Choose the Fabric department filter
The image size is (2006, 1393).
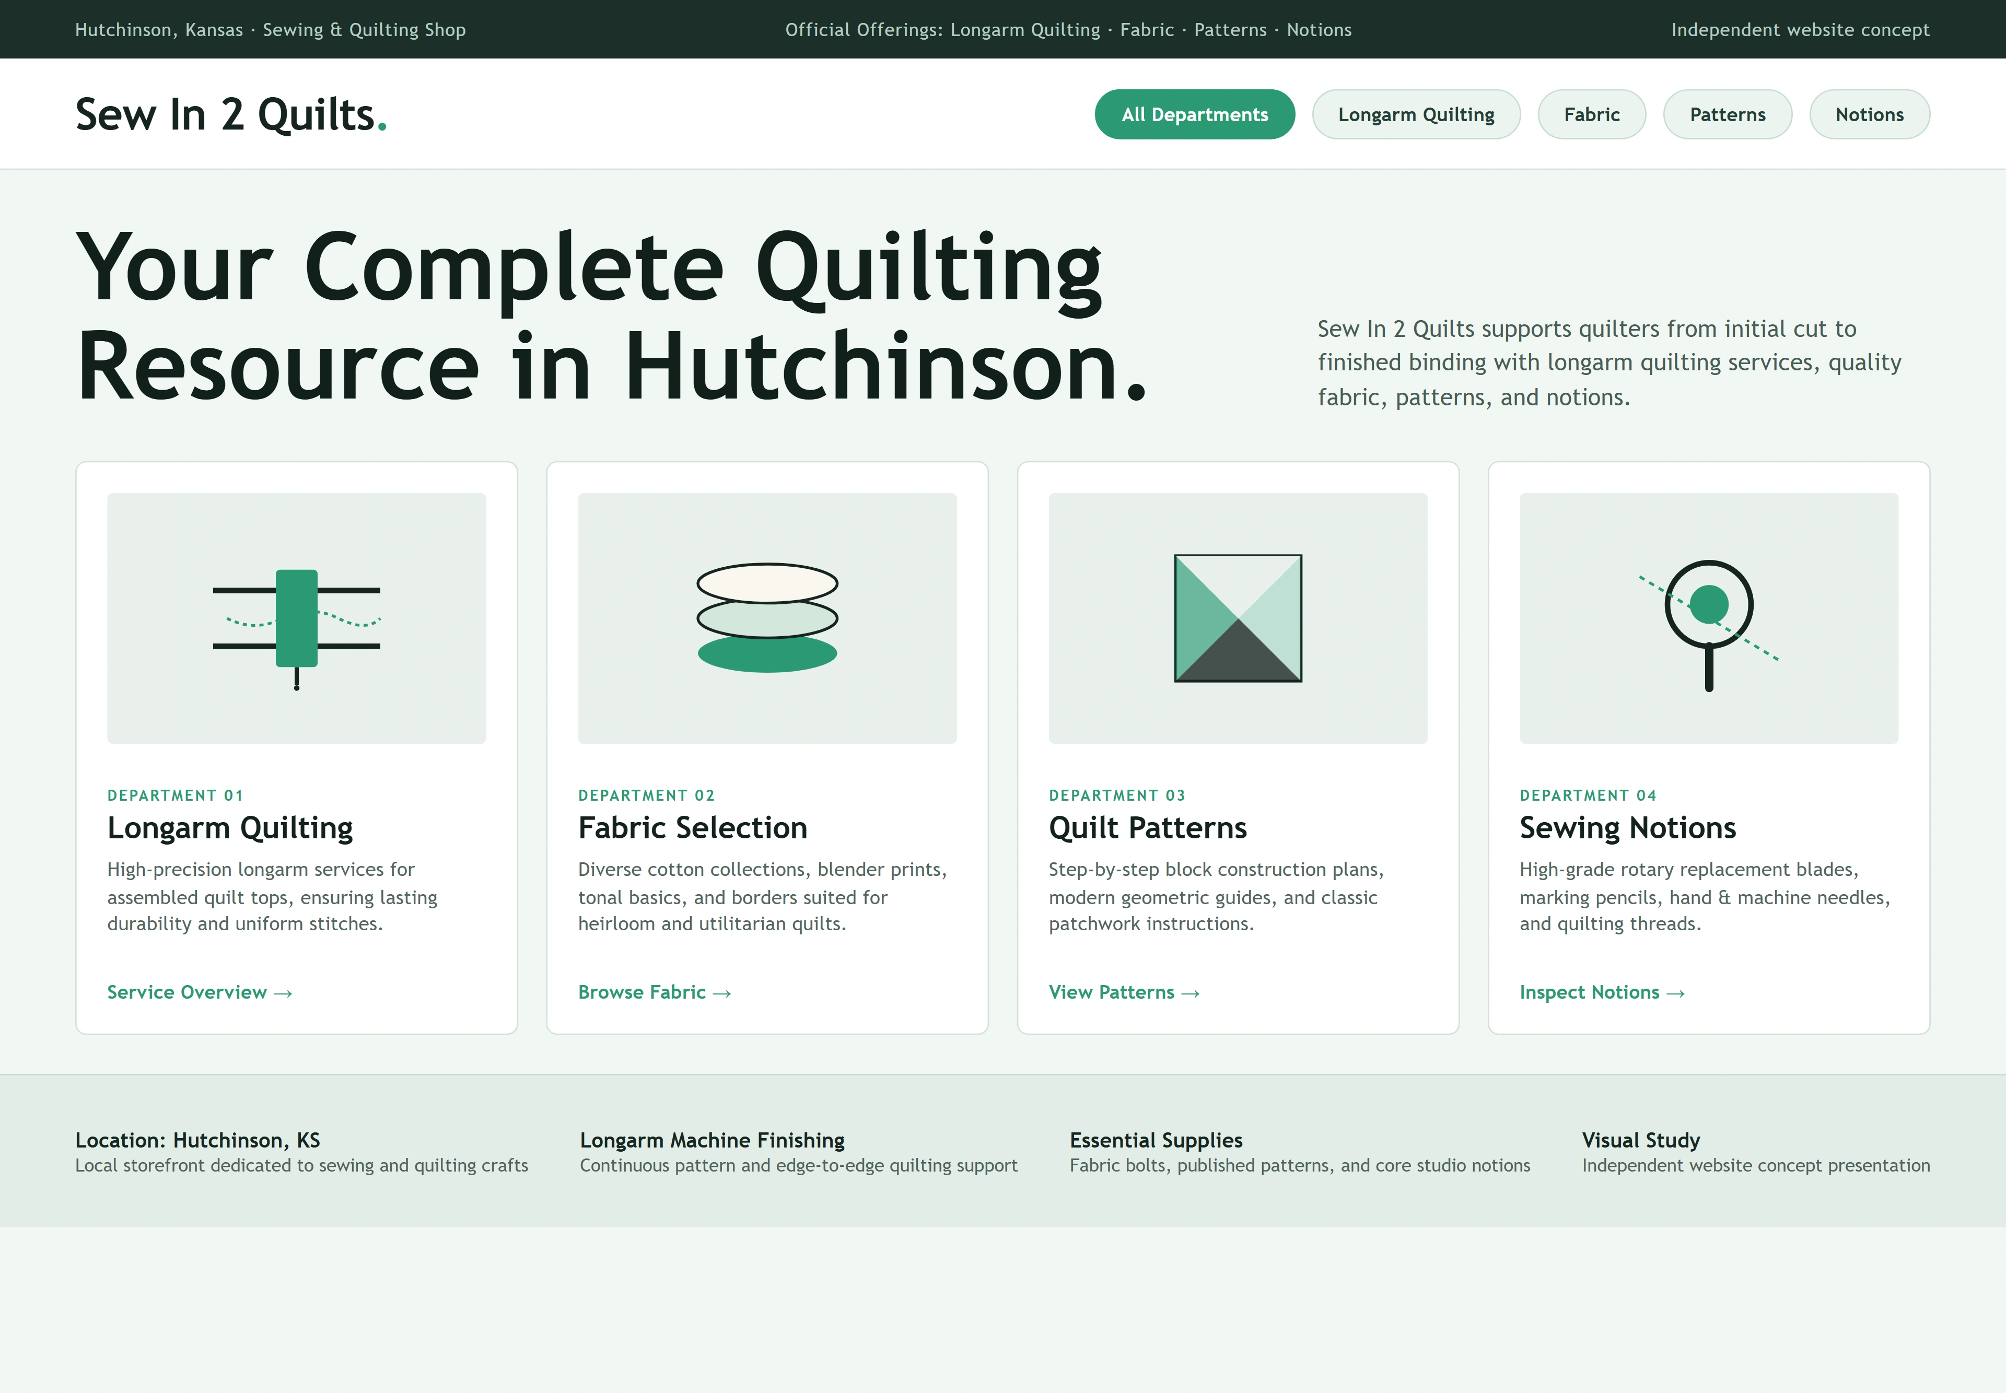[x=1591, y=114]
